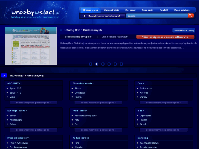Open the Dom category heading

(x=141, y=83)
